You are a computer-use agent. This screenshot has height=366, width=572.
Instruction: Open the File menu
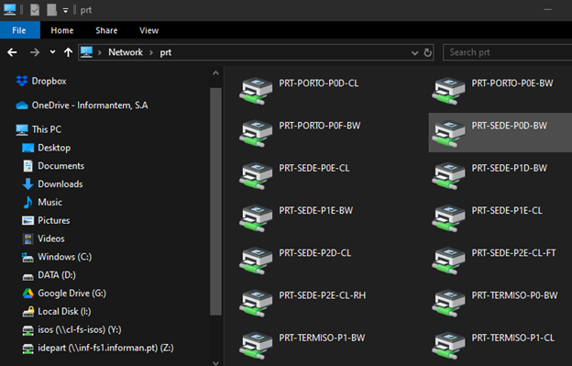(x=19, y=30)
